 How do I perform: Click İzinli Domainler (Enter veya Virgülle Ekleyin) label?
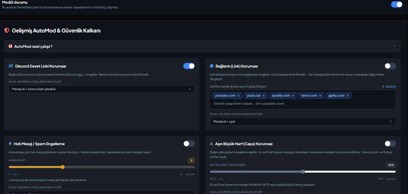[238, 86]
